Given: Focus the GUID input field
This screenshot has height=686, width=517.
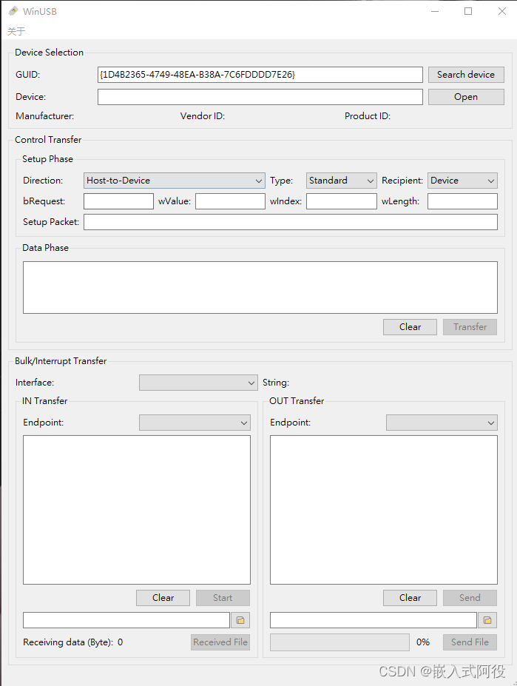Looking at the screenshot, I should click(x=260, y=75).
